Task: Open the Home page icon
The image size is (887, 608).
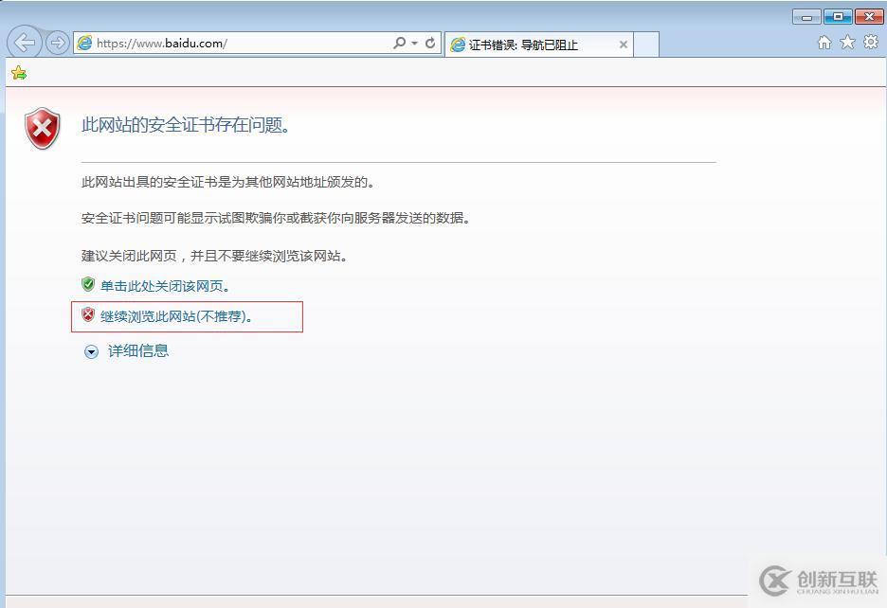Action: tap(824, 43)
